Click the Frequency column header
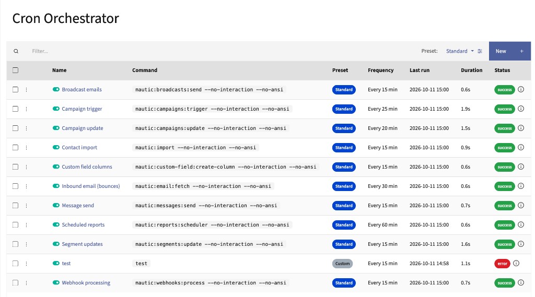This screenshot has height=297, width=535. point(381,70)
